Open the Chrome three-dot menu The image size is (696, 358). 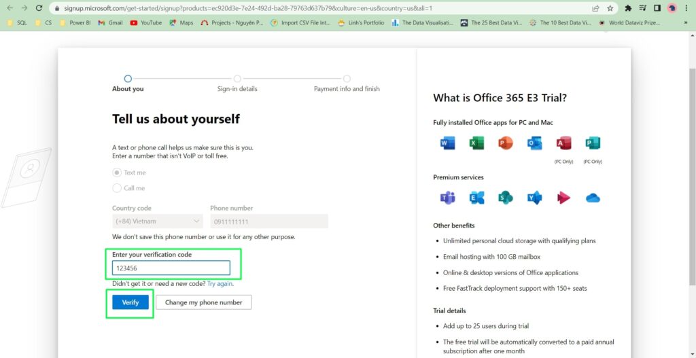coord(686,8)
